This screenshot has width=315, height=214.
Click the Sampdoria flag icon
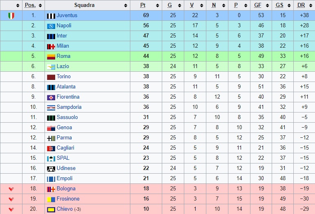(x=51, y=108)
